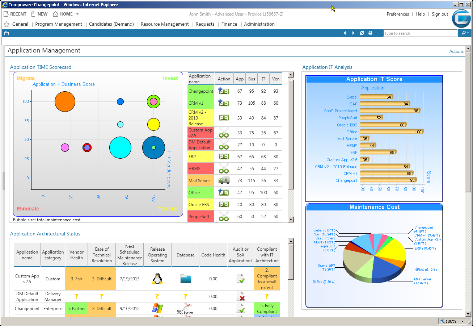Click the DM Default Application scissors icon
The width and height of the screenshot is (473, 326).
pos(224,145)
